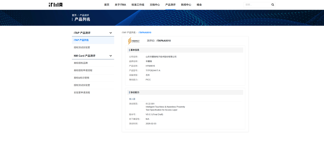
Task: Click version V0.0.3 (Final Draft)
Action: (x=154, y=114)
